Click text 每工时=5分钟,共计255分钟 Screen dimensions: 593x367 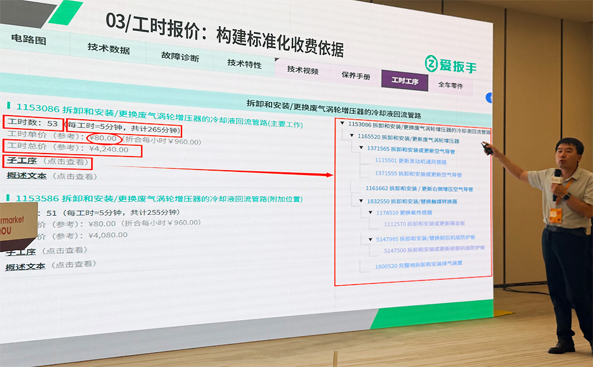click(121, 212)
